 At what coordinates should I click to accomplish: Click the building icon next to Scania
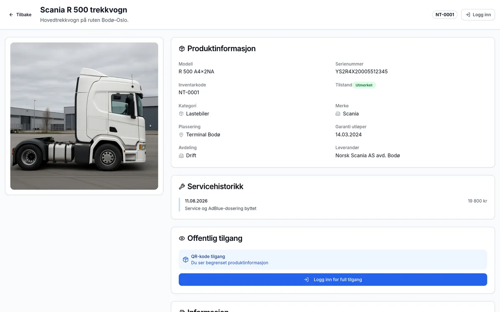click(338, 114)
